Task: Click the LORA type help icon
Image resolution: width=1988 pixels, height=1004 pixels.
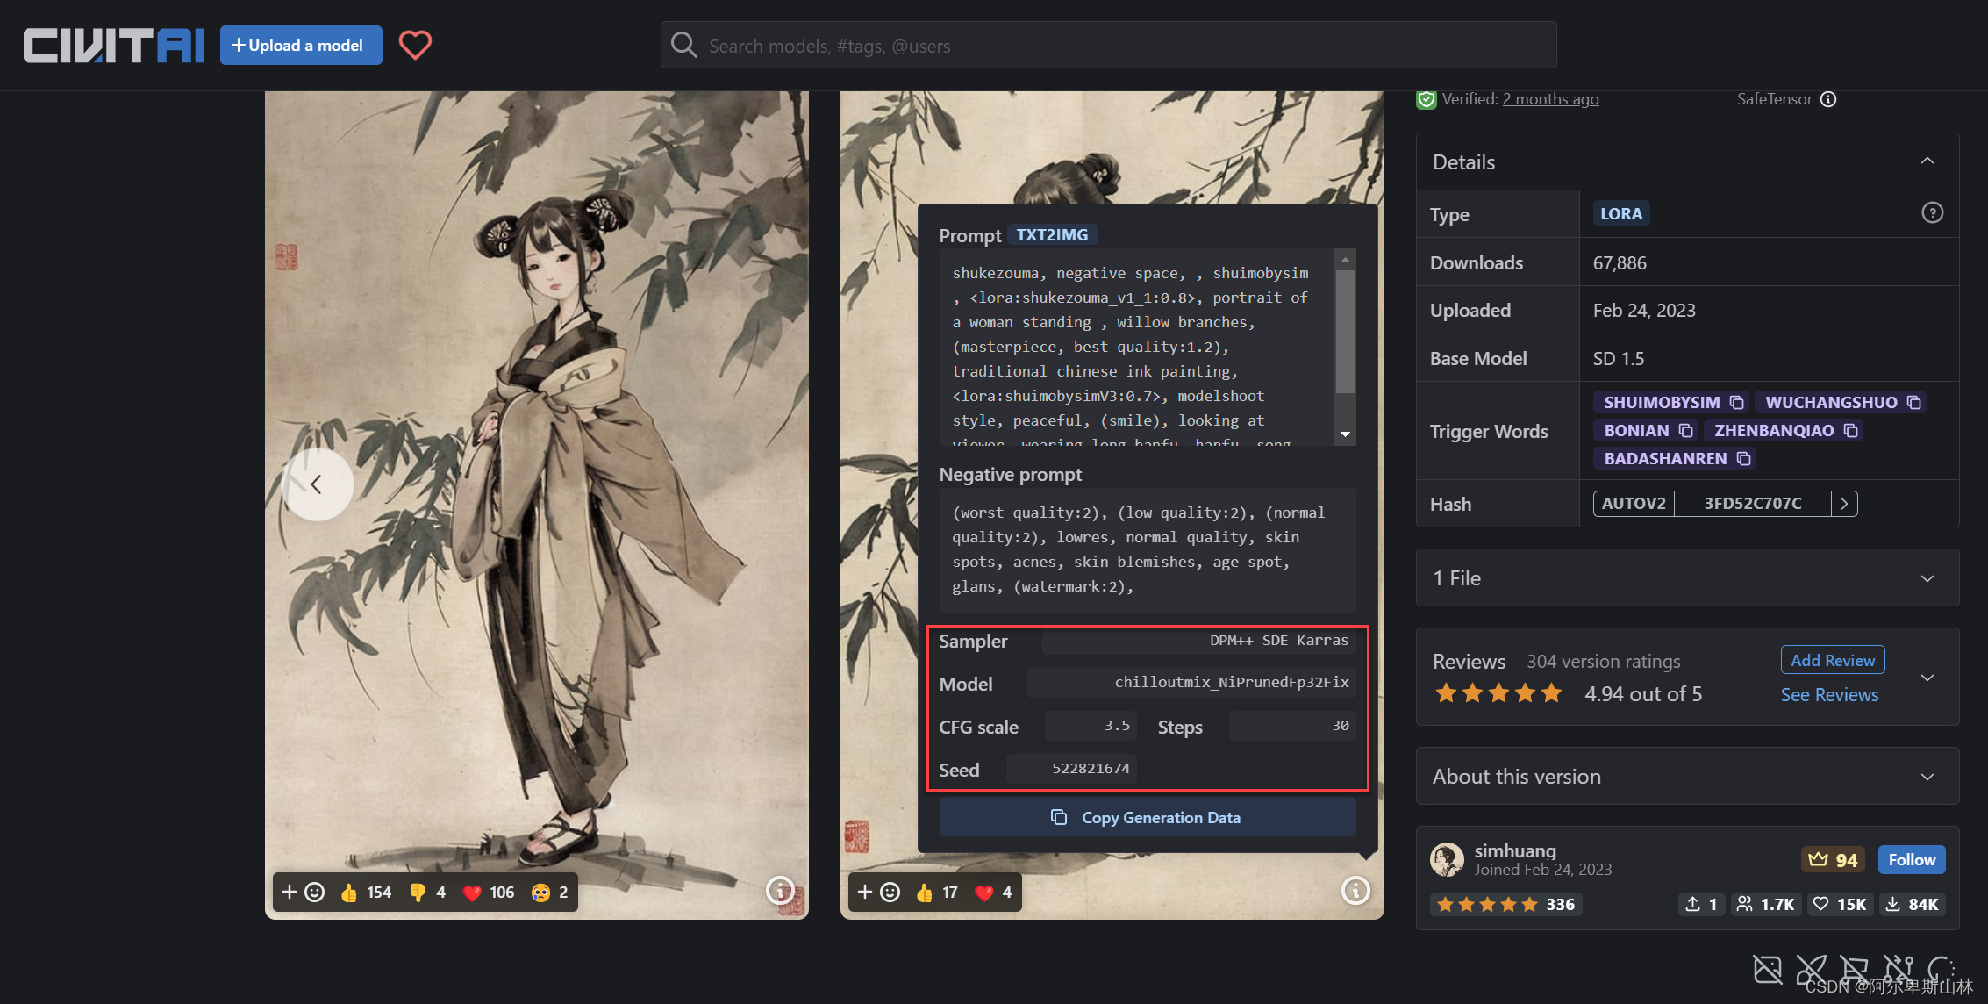Action: 1932,213
